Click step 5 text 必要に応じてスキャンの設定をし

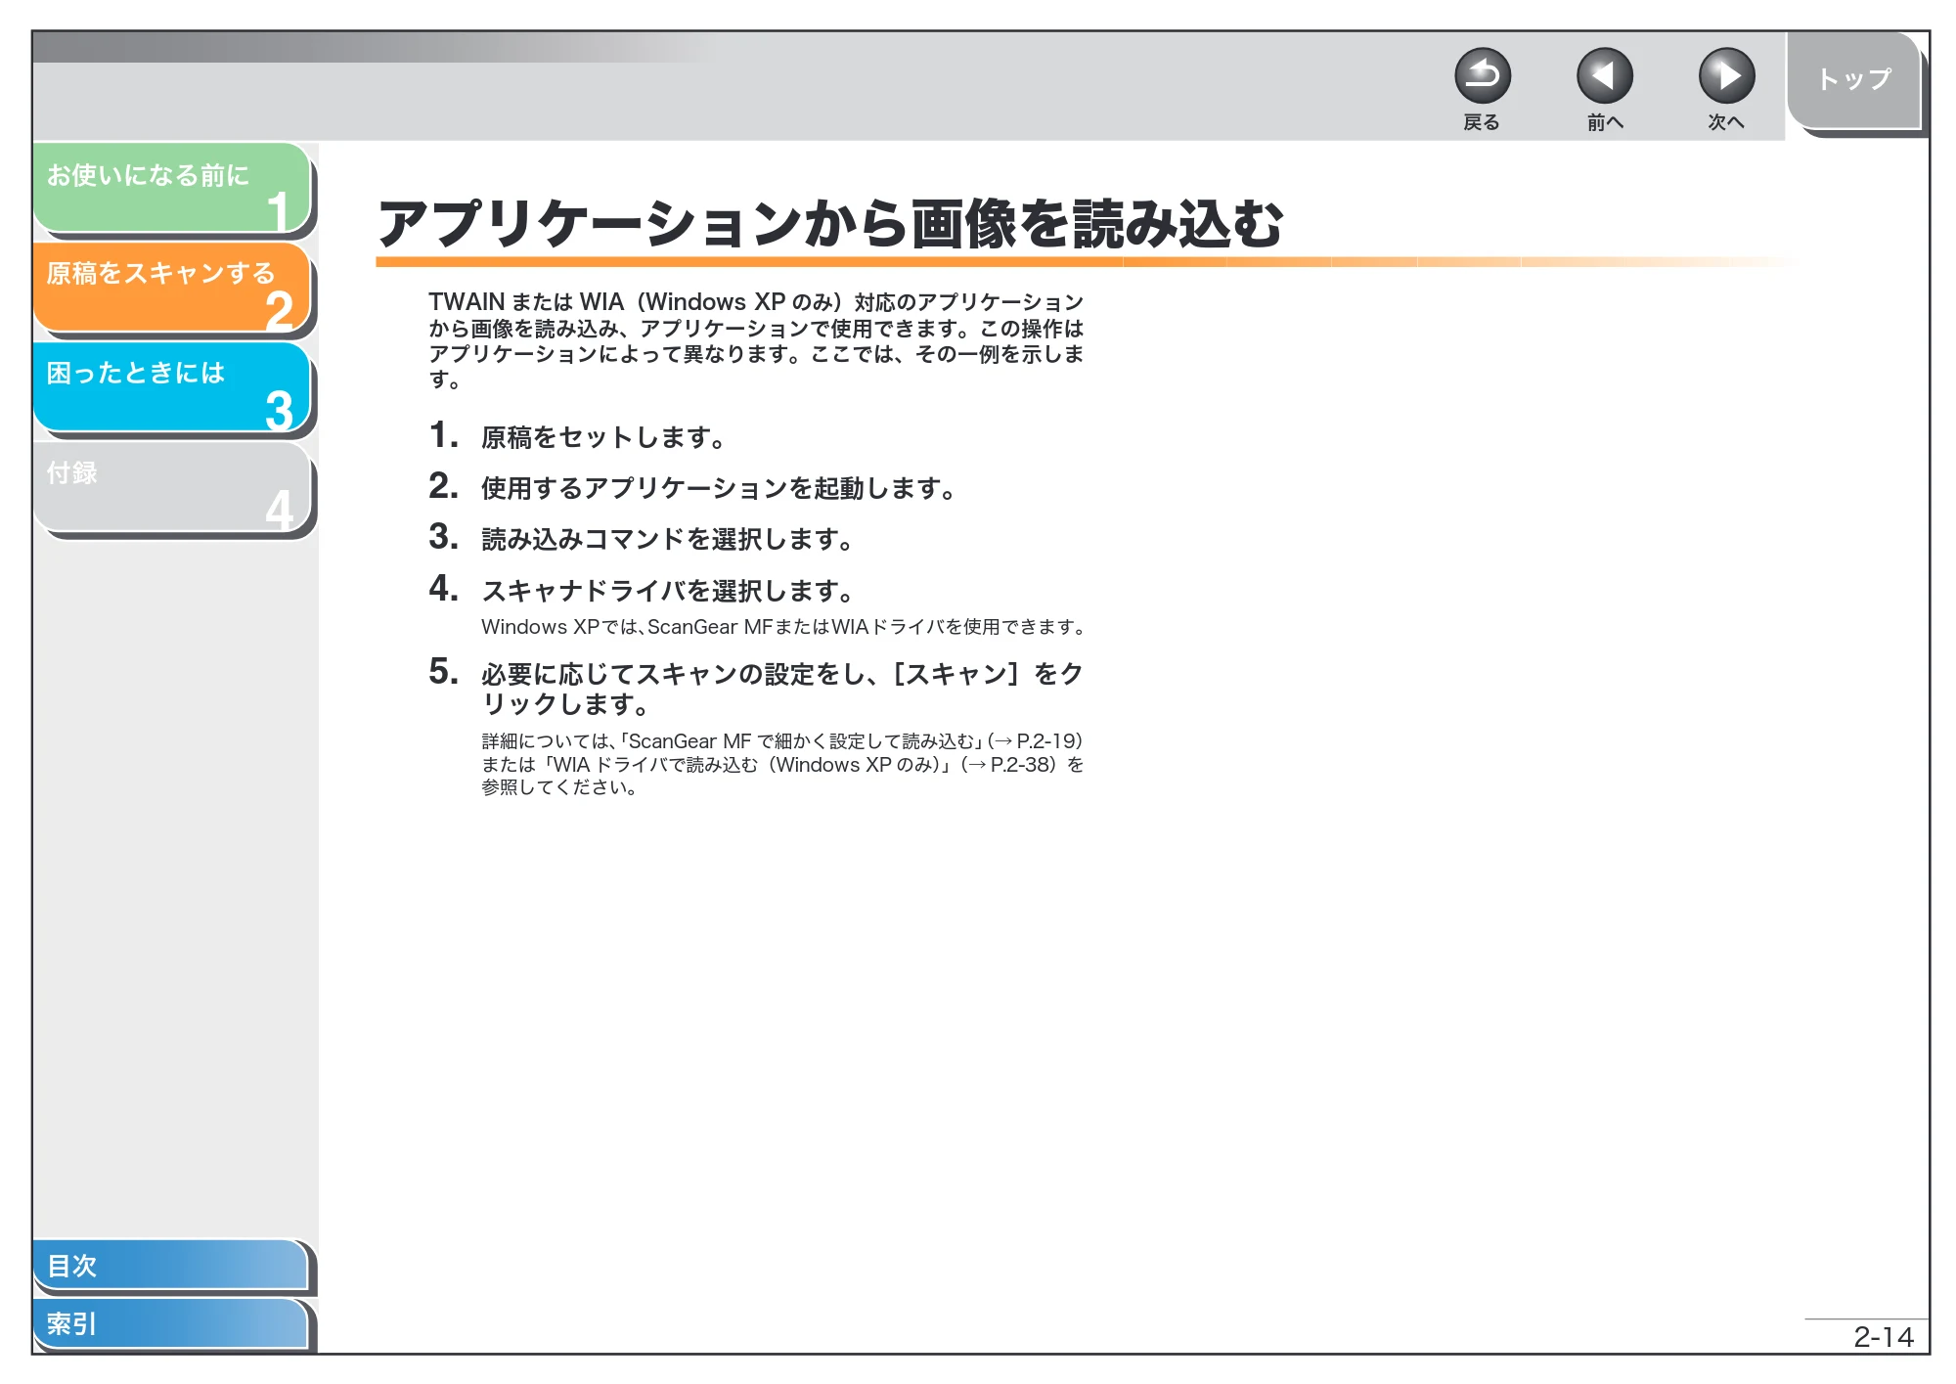pos(781,689)
